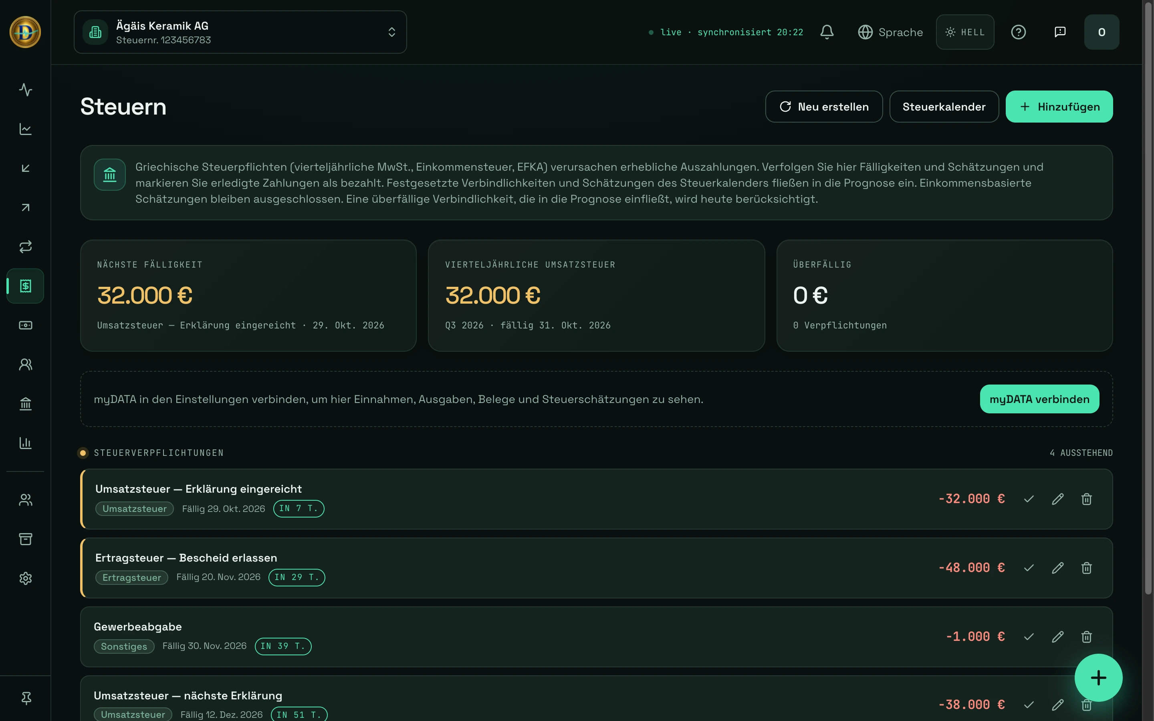Mark Ertragsteuer — Bescheid erlassen as paid
This screenshot has height=721, width=1154.
coord(1029,568)
